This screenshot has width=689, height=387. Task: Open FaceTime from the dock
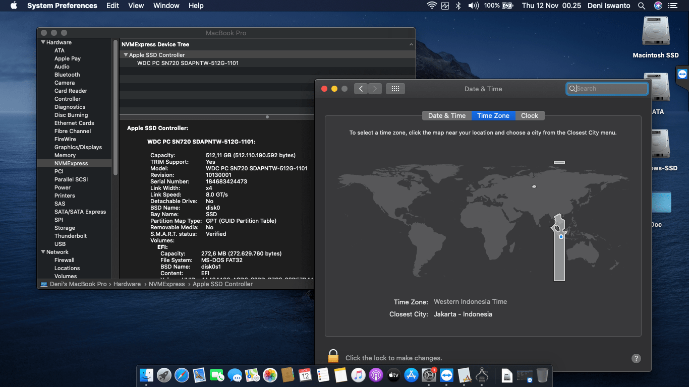click(x=217, y=375)
